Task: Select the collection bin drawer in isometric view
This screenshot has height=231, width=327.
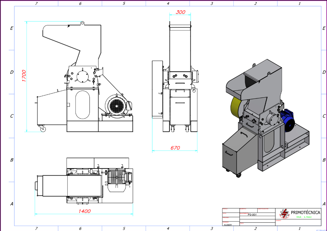Action: click(x=240, y=152)
